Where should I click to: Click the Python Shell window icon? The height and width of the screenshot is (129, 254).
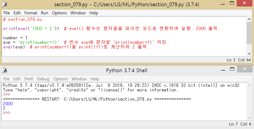(5, 70)
